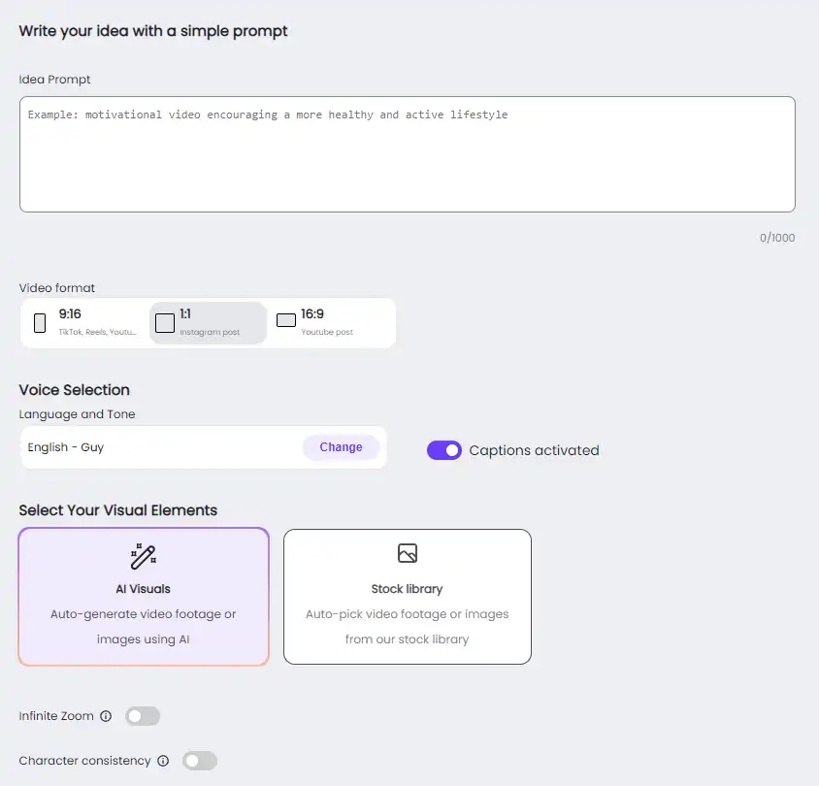Click the Stock library image icon
Screen dimensions: 819x786
point(408,553)
